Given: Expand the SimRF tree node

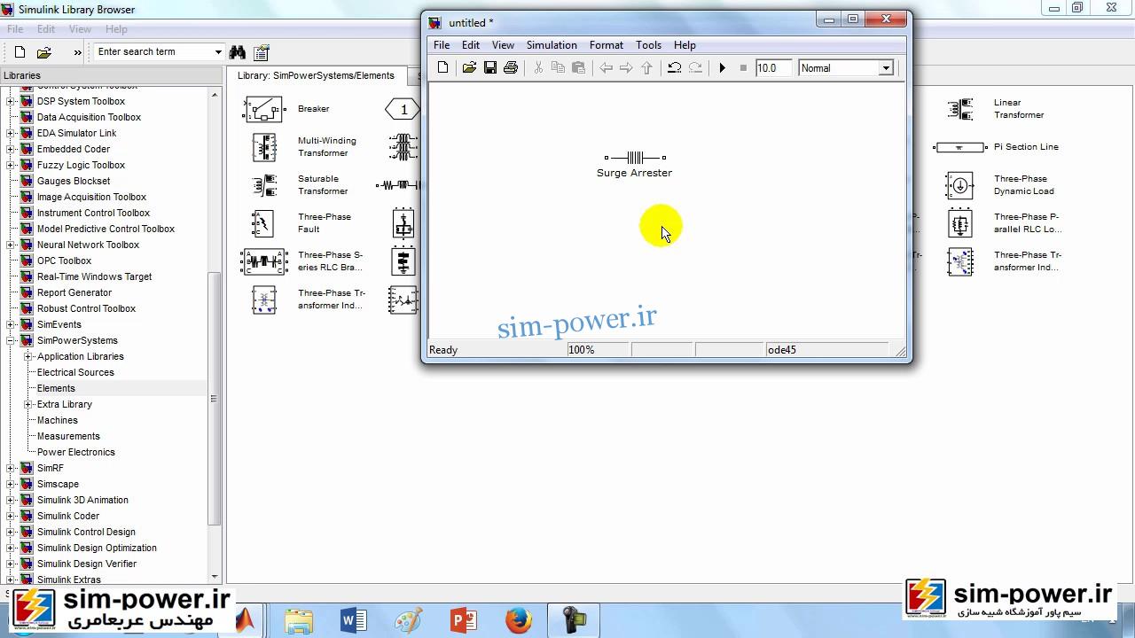Looking at the screenshot, I should [x=12, y=468].
